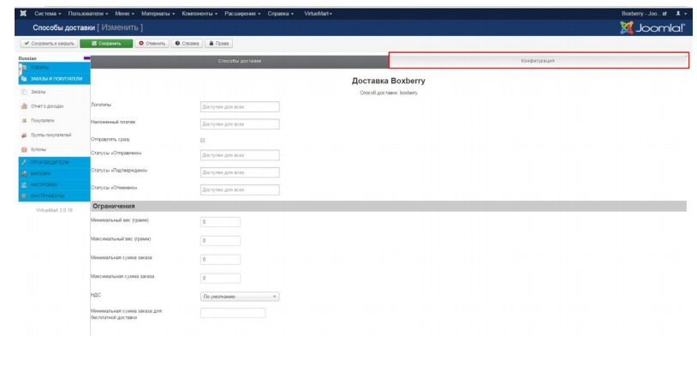
Task: Click the ИНСТРУМЕНТЫ section icon
Action: click(24, 196)
